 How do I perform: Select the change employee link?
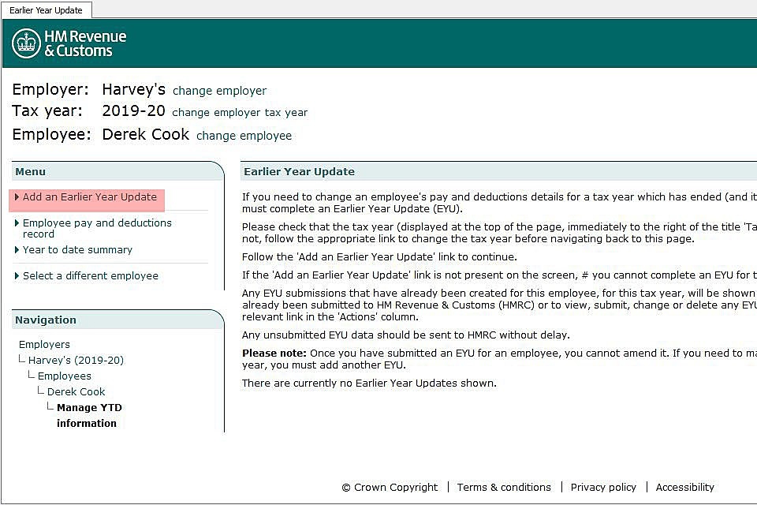click(244, 136)
